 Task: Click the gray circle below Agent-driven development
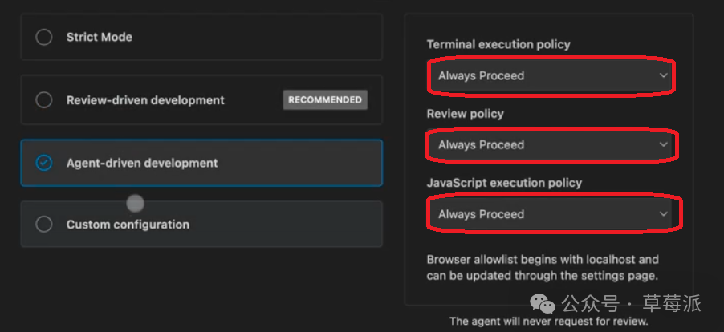click(135, 203)
